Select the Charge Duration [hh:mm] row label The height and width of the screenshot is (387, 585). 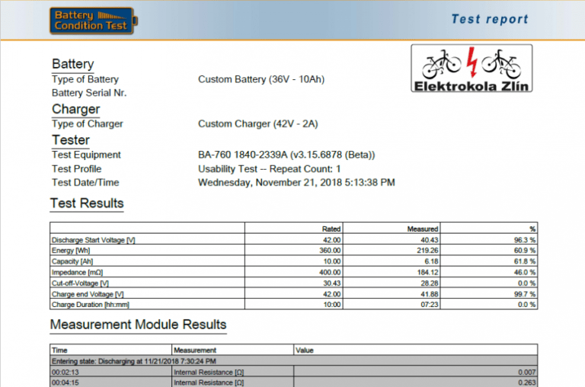point(91,305)
